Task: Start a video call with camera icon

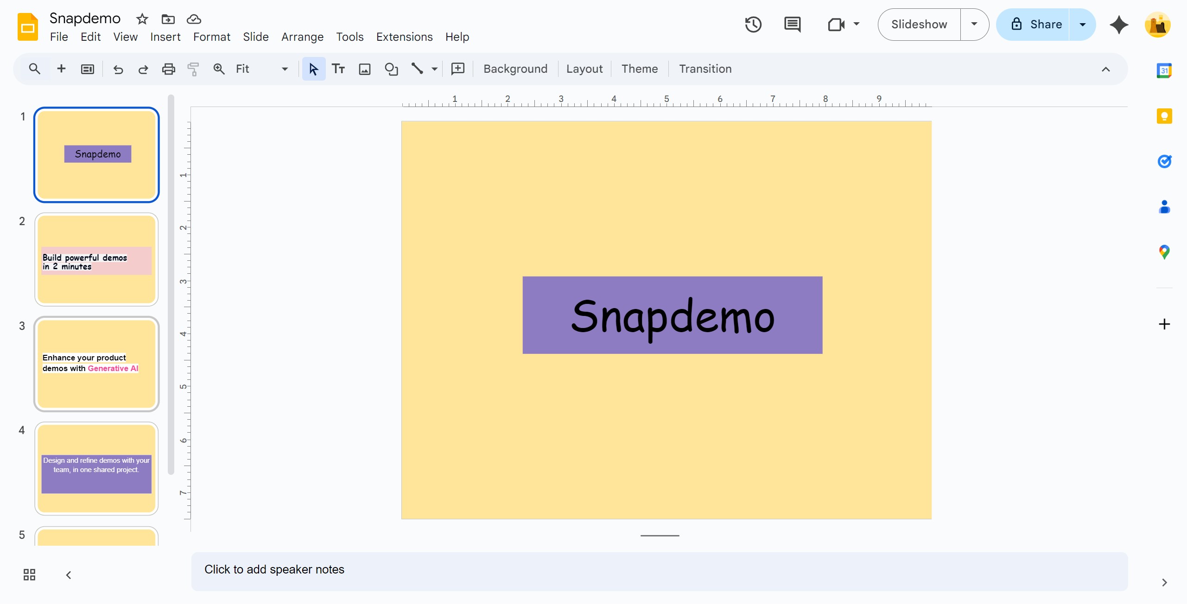Action: tap(836, 25)
